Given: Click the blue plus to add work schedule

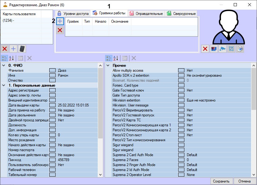Looking at the screenshot, I should point(60,21).
